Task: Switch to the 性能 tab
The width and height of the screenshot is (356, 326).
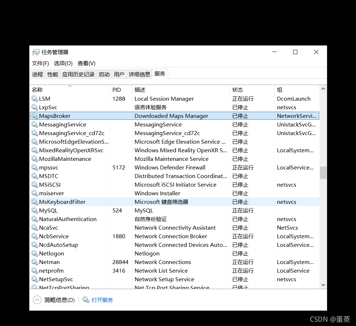Action: point(53,75)
